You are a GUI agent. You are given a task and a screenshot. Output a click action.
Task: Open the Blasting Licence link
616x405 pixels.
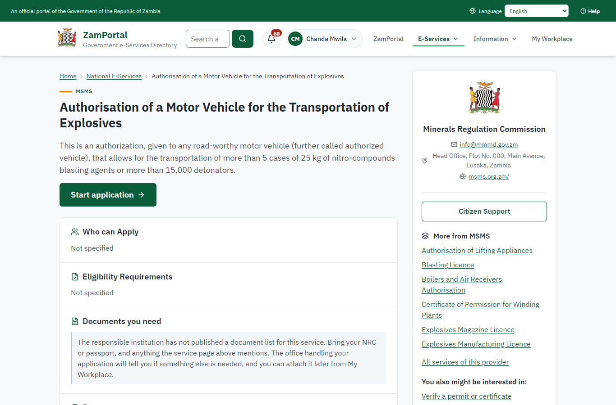(448, 265)
